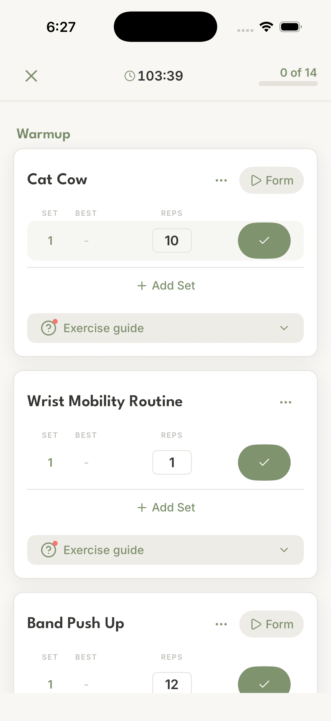This screenshot has width=331, height=721.
Task: Open the Cat Cow exercise guide help icon
Action: 48,328
